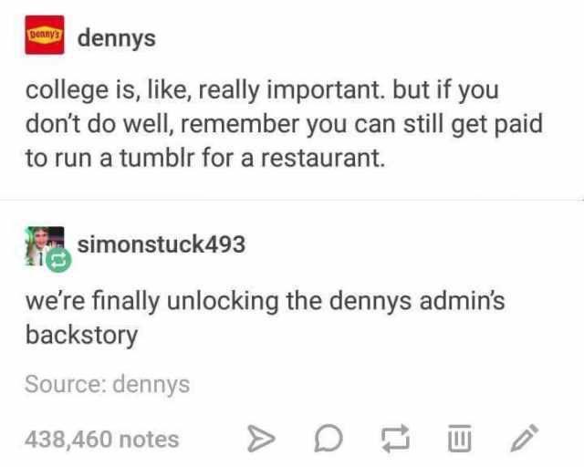Image resolution: width=584 pixels, height=467 pixels.
Task: Click the green reblog badge on the avatar
Action: tap(58, 260)
